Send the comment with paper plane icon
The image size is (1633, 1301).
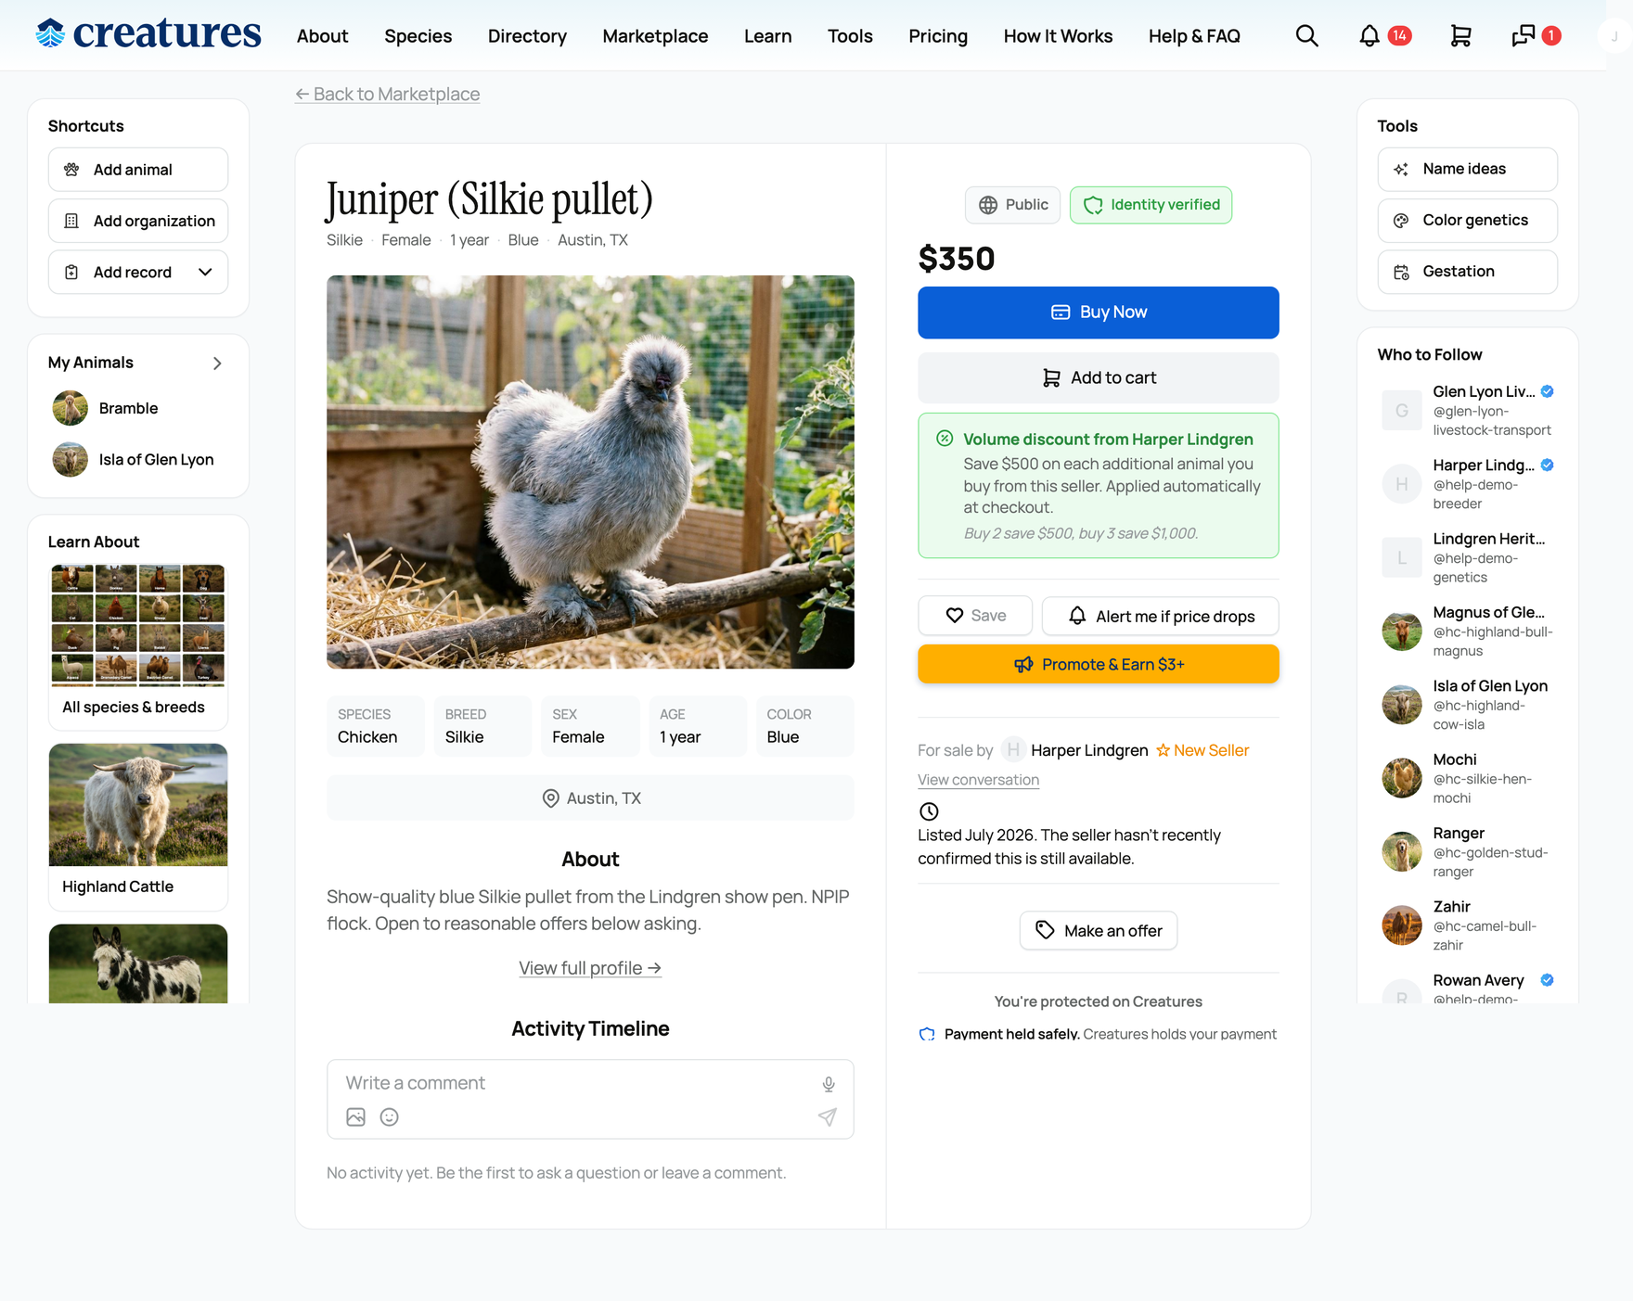click(828, 1116)
